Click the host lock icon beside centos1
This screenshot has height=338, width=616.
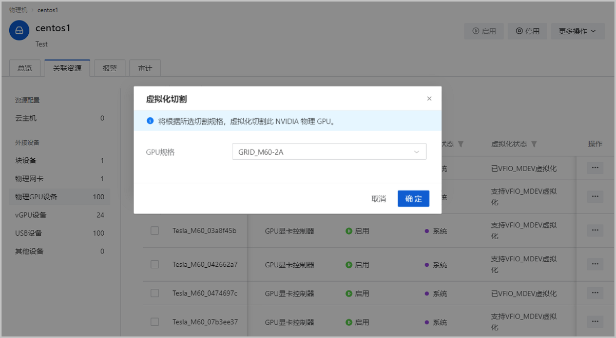click(19, 30)
